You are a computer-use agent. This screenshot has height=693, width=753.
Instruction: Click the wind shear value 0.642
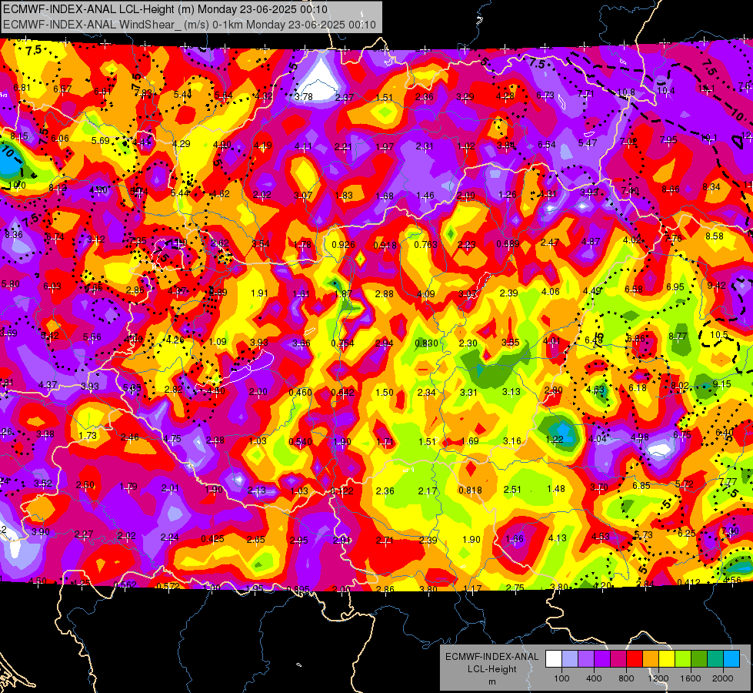pyautogui.click(x=342, y=393)
